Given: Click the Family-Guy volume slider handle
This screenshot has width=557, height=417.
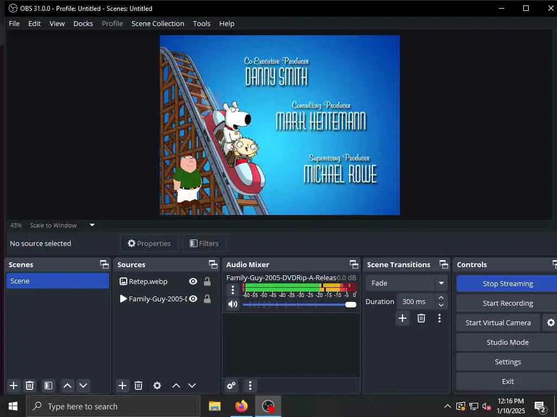Looking at the screenshot, I should [x=351, y=305].
